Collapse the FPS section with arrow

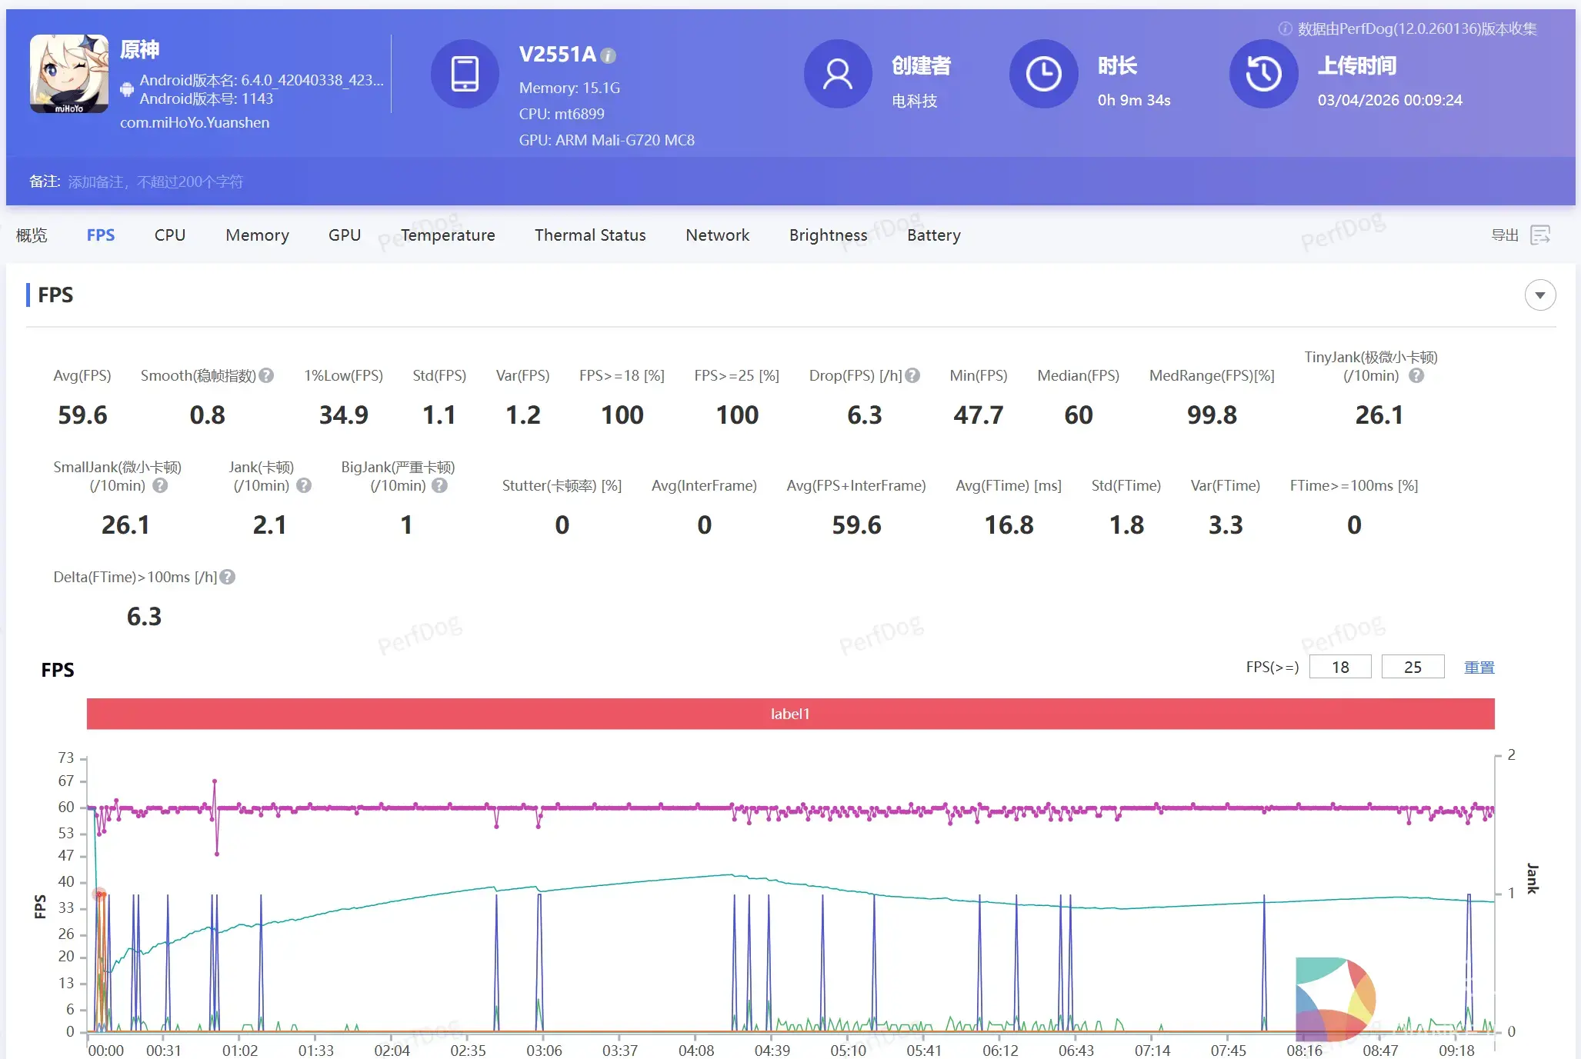coord(1539,295)
